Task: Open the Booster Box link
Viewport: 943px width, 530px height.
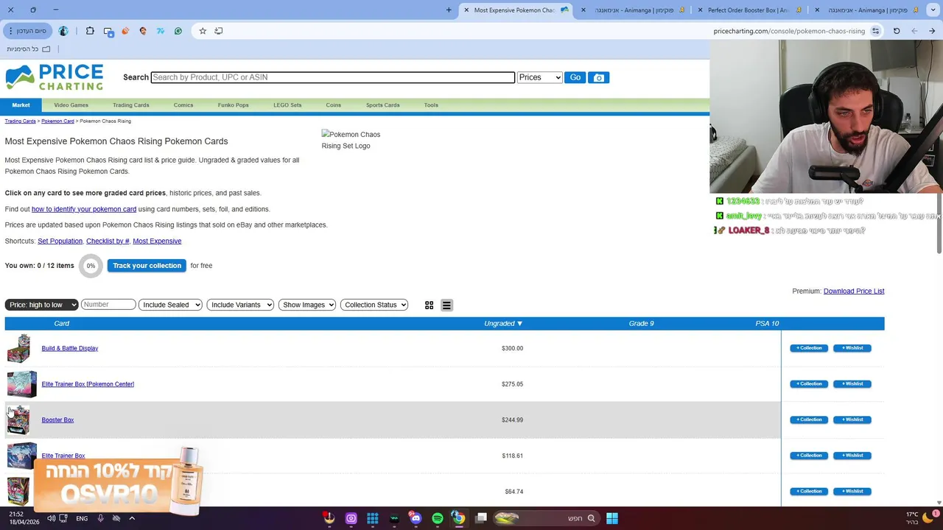Action: pos(57,420)
